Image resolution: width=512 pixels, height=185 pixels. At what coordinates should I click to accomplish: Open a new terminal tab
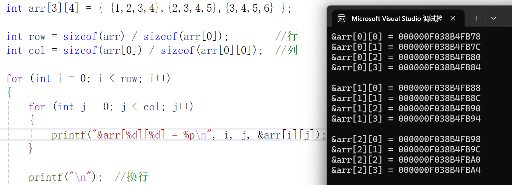[x=477, y=18]
